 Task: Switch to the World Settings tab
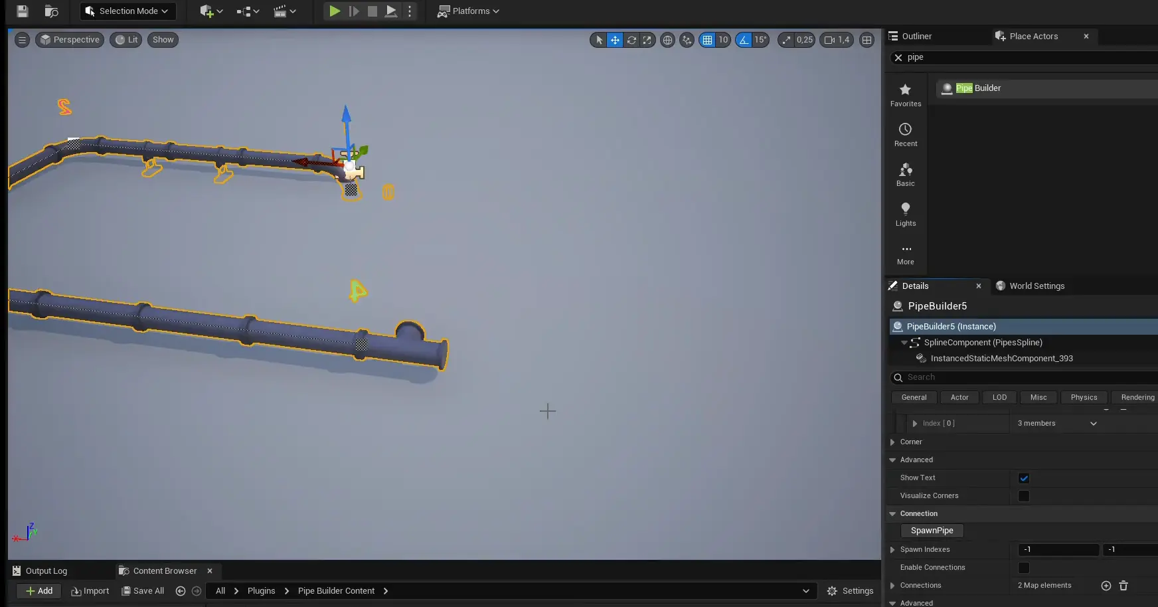(x=1036, y=286)
